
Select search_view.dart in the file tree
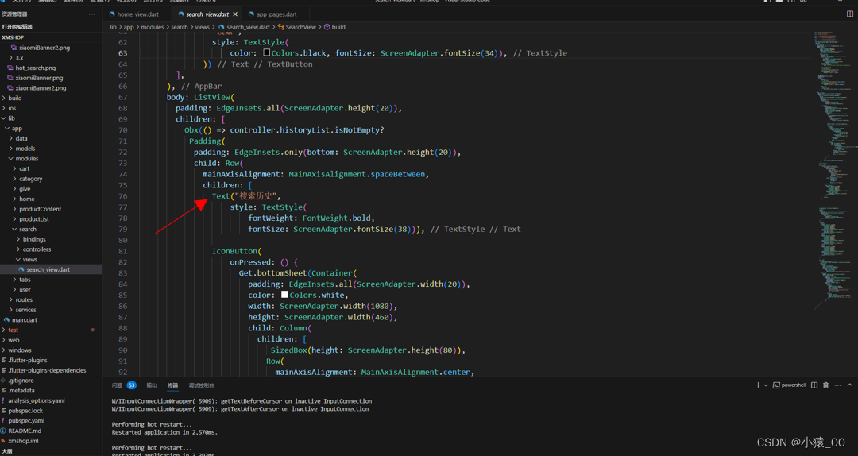(x=51, y=269)
